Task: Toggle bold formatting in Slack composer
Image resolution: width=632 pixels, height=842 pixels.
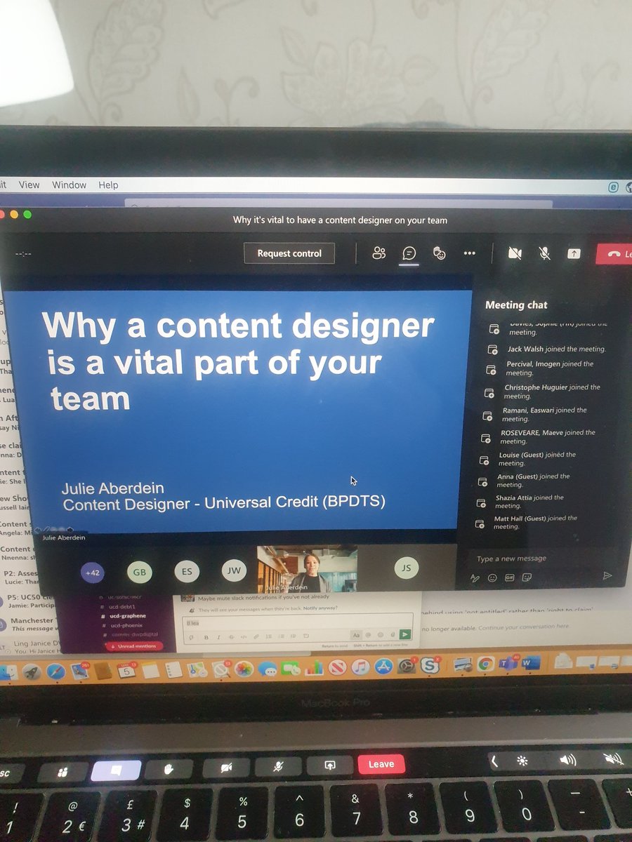Action: (206, 637)
